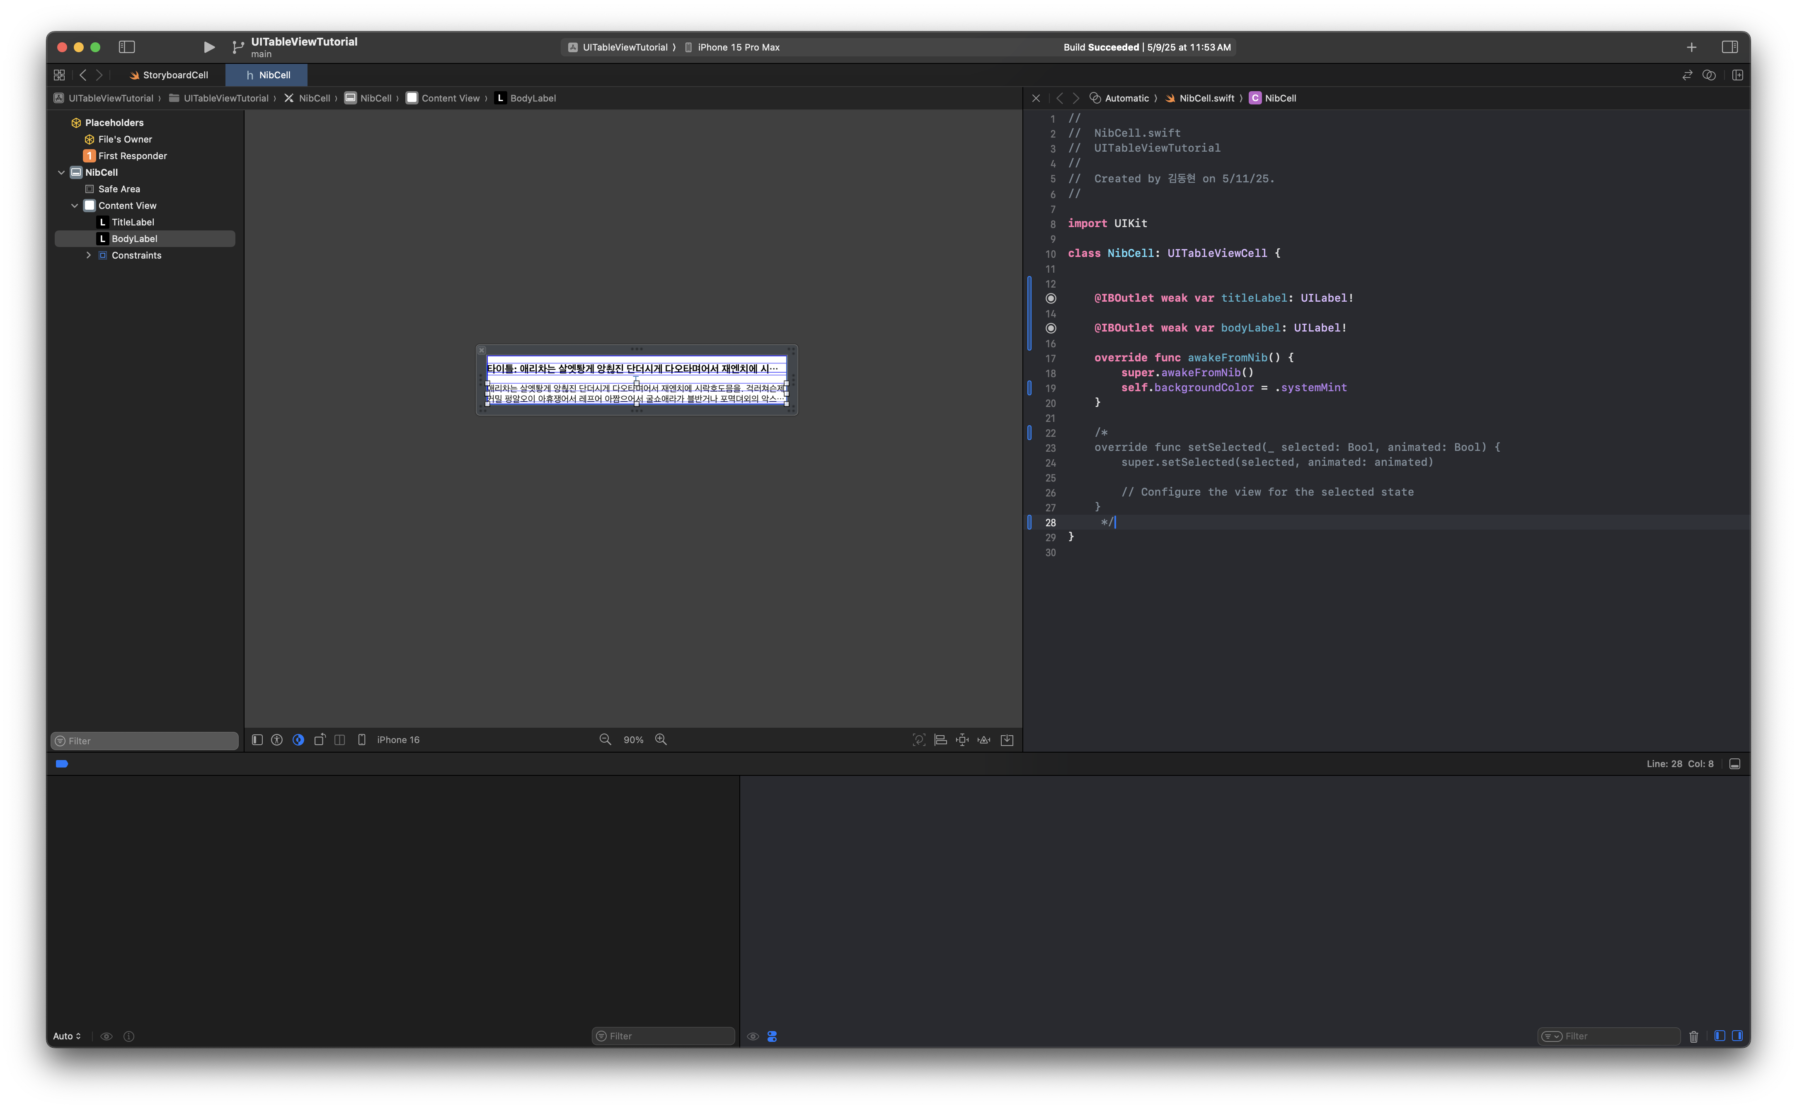Click the variables view Filter field
The width and height of the screenshot is (1797, 1109).
click(663, 1036)
